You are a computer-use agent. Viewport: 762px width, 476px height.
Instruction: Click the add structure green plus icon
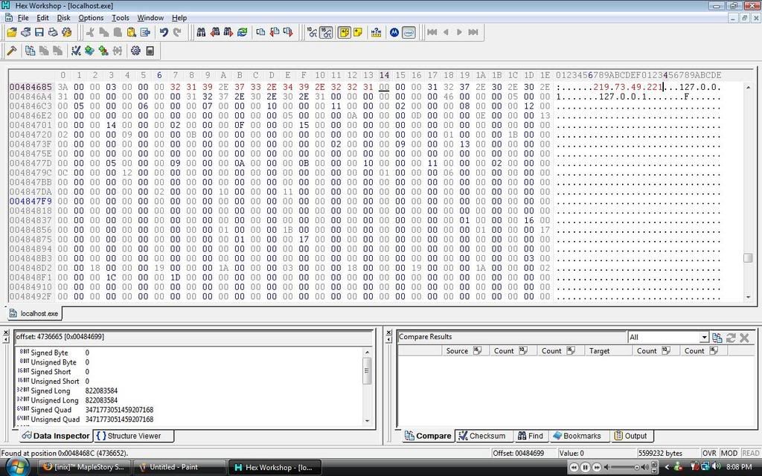pyautogui.click(x=89, y=51)
